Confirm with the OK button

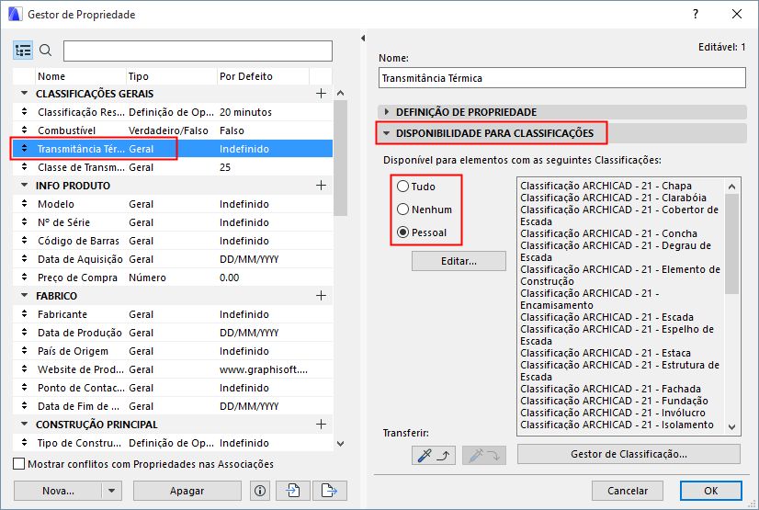click(710, 491)
